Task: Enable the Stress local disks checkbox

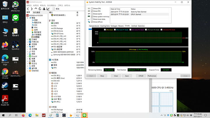Action: pyautogui.click(x=92, y=19)
